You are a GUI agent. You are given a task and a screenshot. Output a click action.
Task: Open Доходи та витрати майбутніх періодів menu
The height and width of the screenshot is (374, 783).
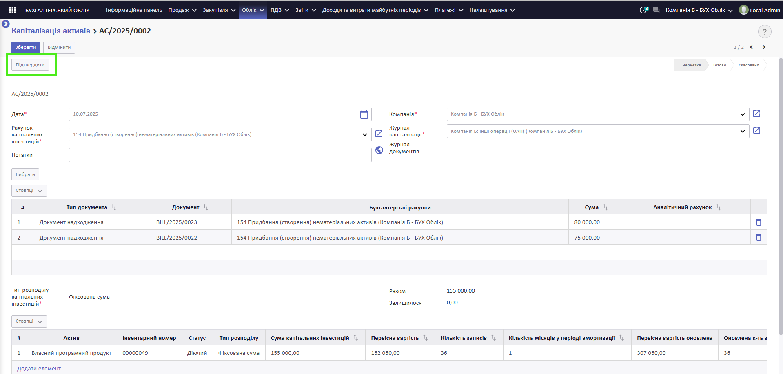click(x=375, y=10)
